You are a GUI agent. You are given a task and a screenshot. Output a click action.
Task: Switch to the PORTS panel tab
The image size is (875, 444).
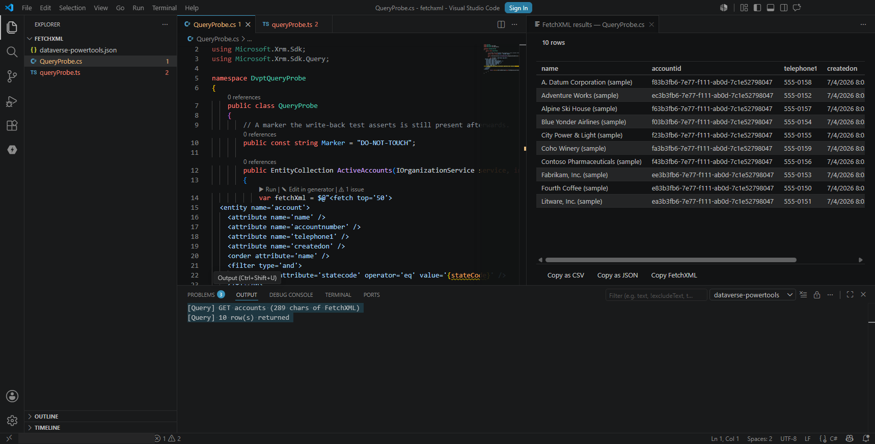point(372,295)
